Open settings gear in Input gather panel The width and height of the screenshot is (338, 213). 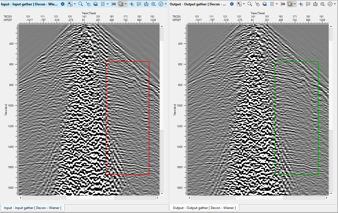[x=63, y=4]
